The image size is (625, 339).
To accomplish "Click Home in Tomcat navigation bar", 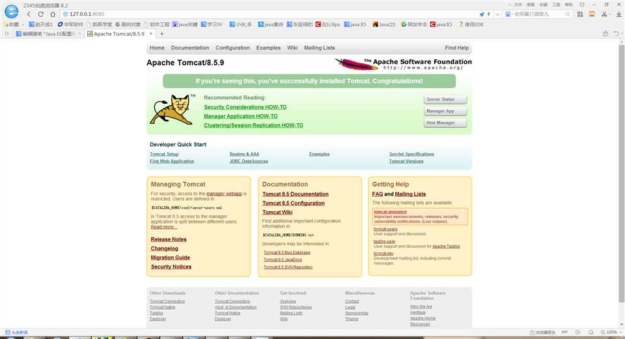I will [157, 48].
